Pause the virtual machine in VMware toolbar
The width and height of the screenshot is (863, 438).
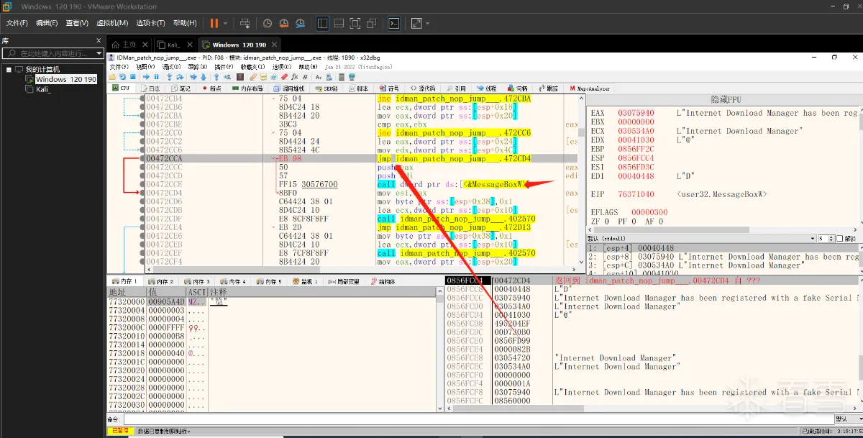point(214,23)
